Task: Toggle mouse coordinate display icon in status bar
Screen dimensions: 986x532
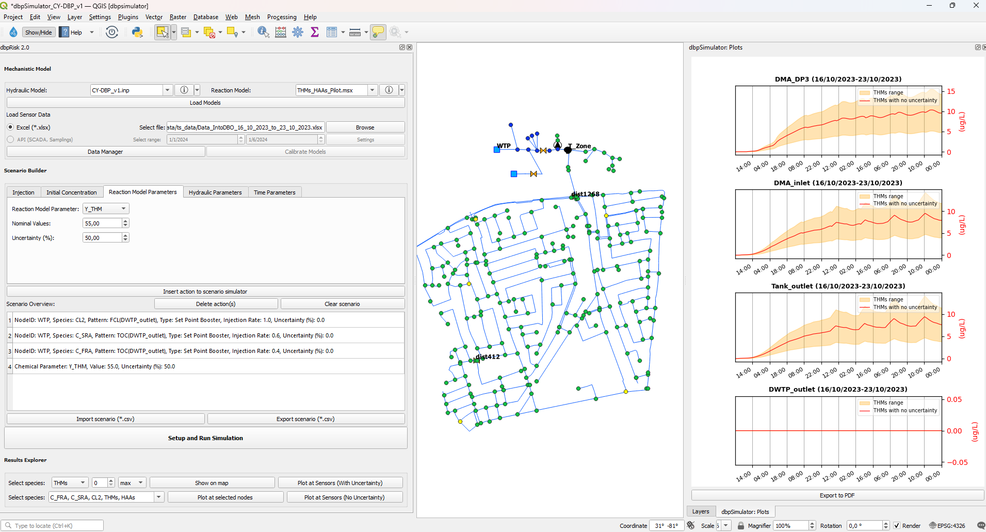Action: [x=691, y=525]
